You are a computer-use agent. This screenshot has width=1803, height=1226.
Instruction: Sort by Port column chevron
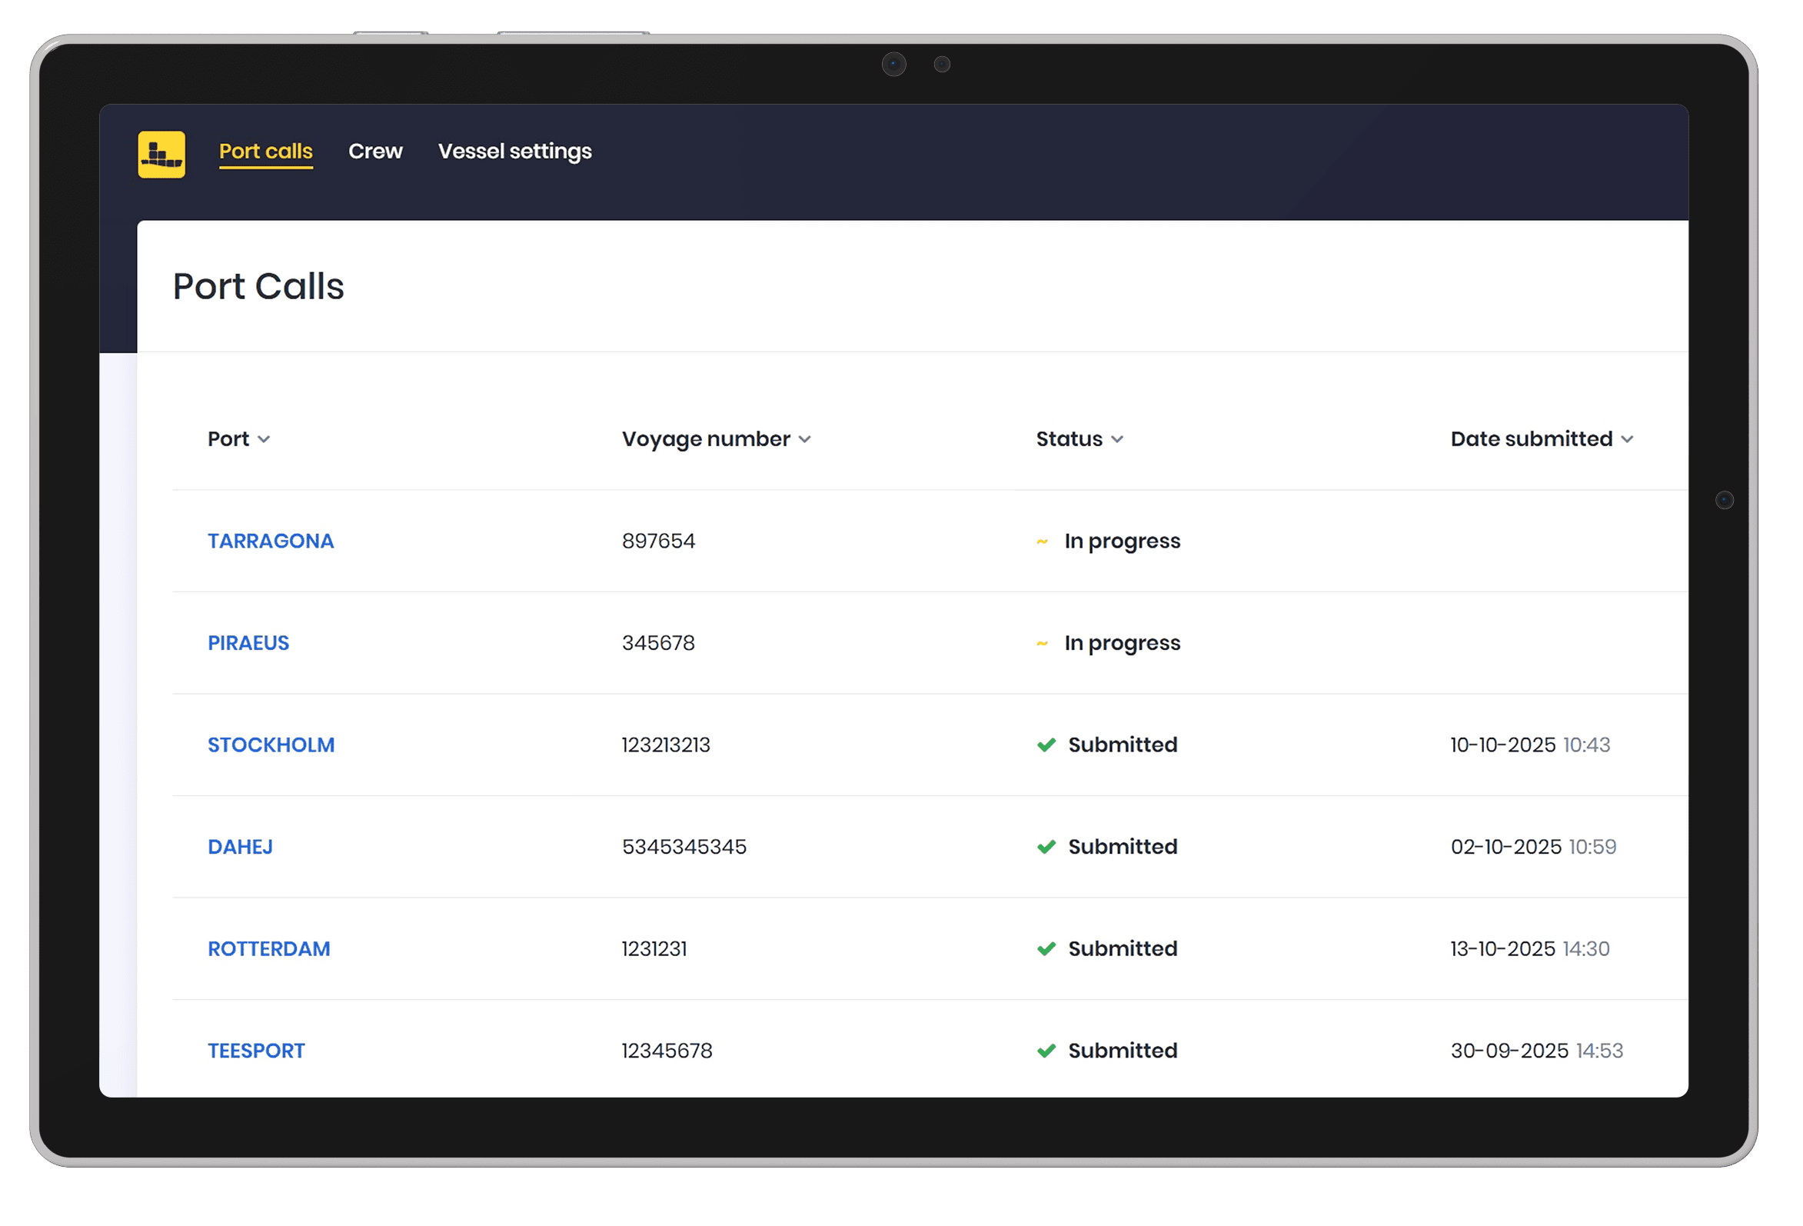tap(264, 439)
